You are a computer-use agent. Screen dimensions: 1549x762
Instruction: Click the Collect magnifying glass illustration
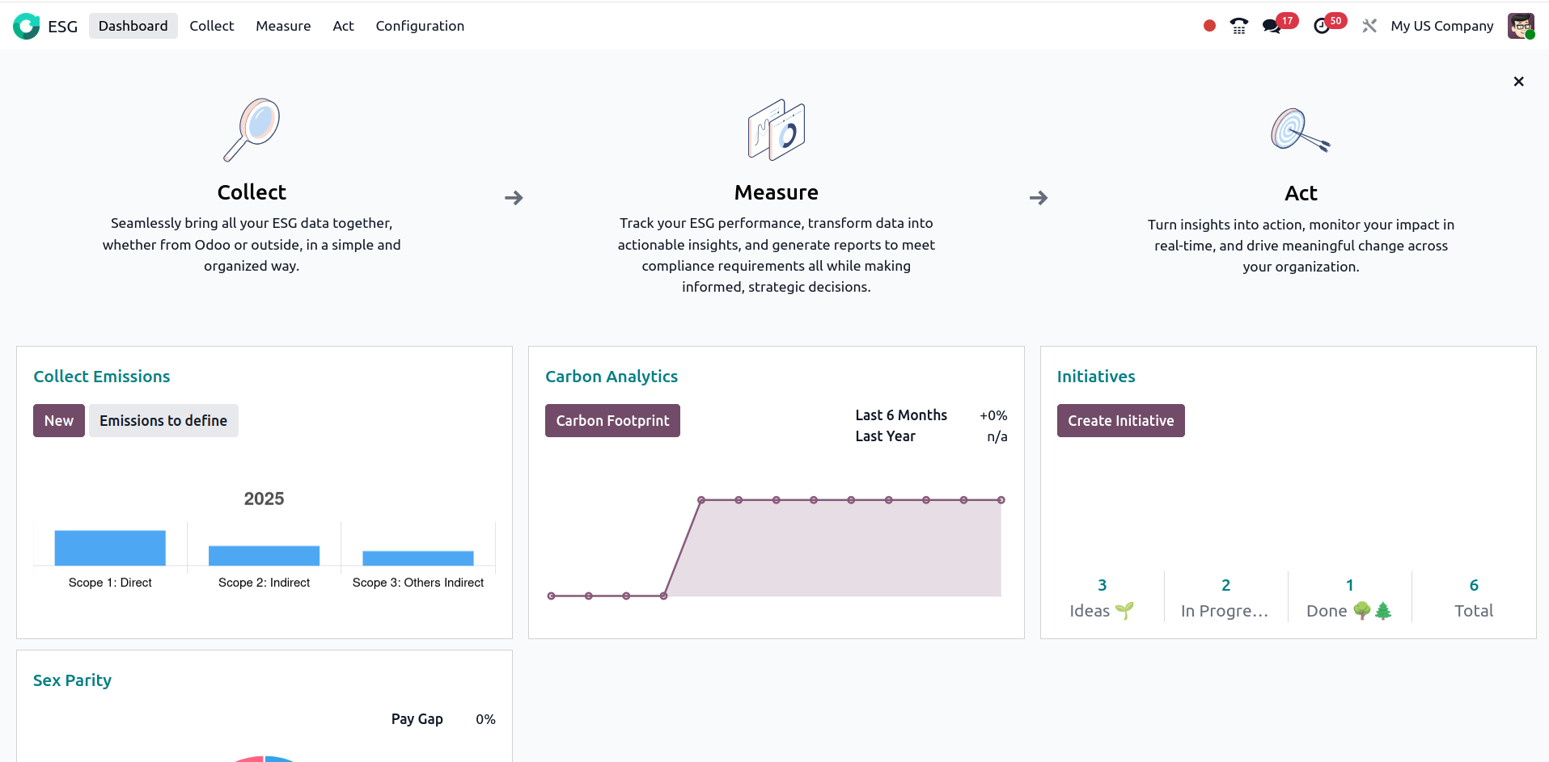[252, 129]
